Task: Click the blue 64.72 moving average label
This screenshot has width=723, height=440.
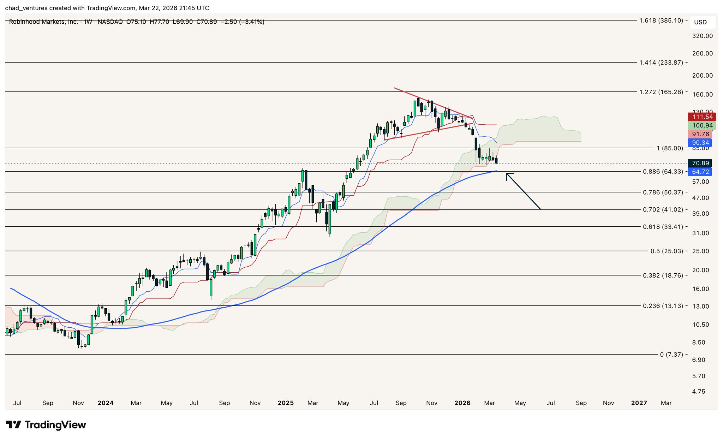Action: click(x=700, y=172)
